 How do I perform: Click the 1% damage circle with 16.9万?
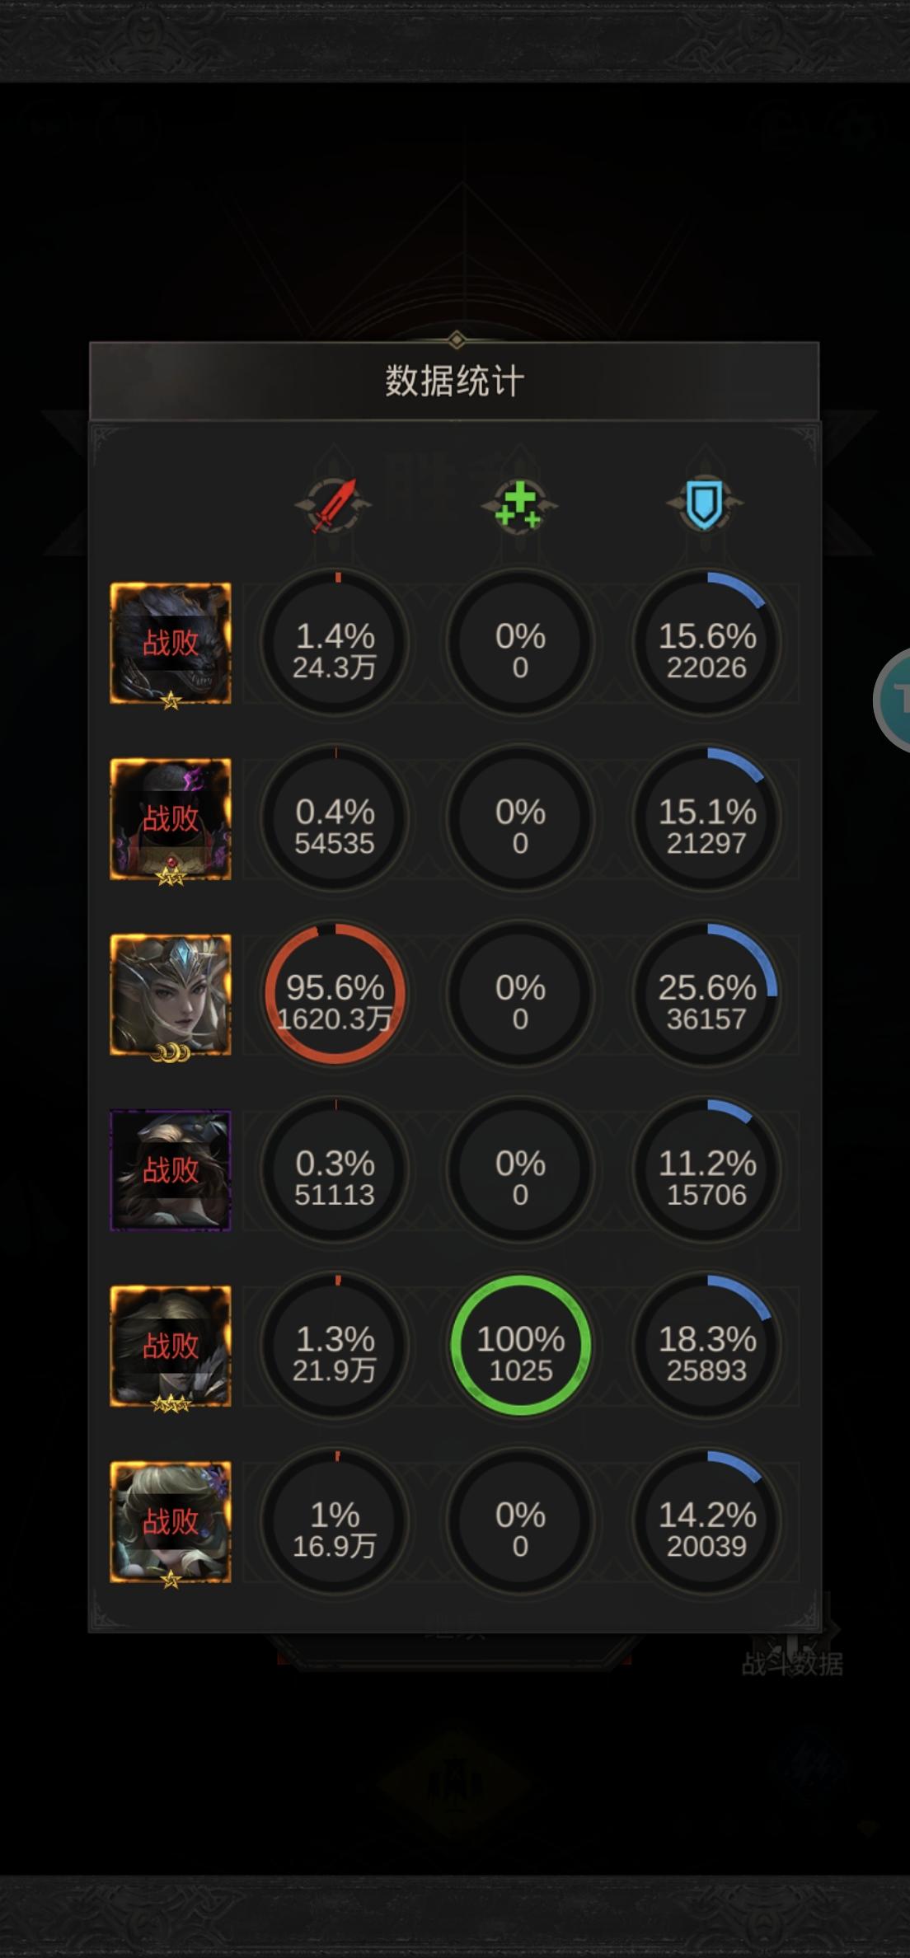[x=335, y=1521]
